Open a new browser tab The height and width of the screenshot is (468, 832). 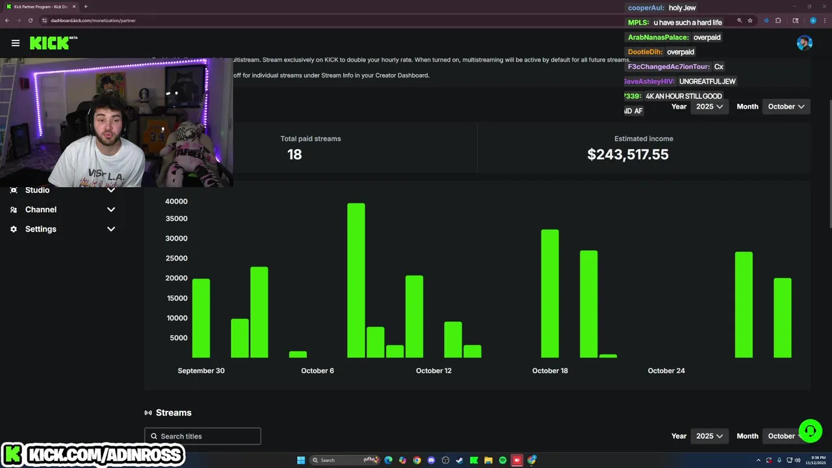point(85,6)
